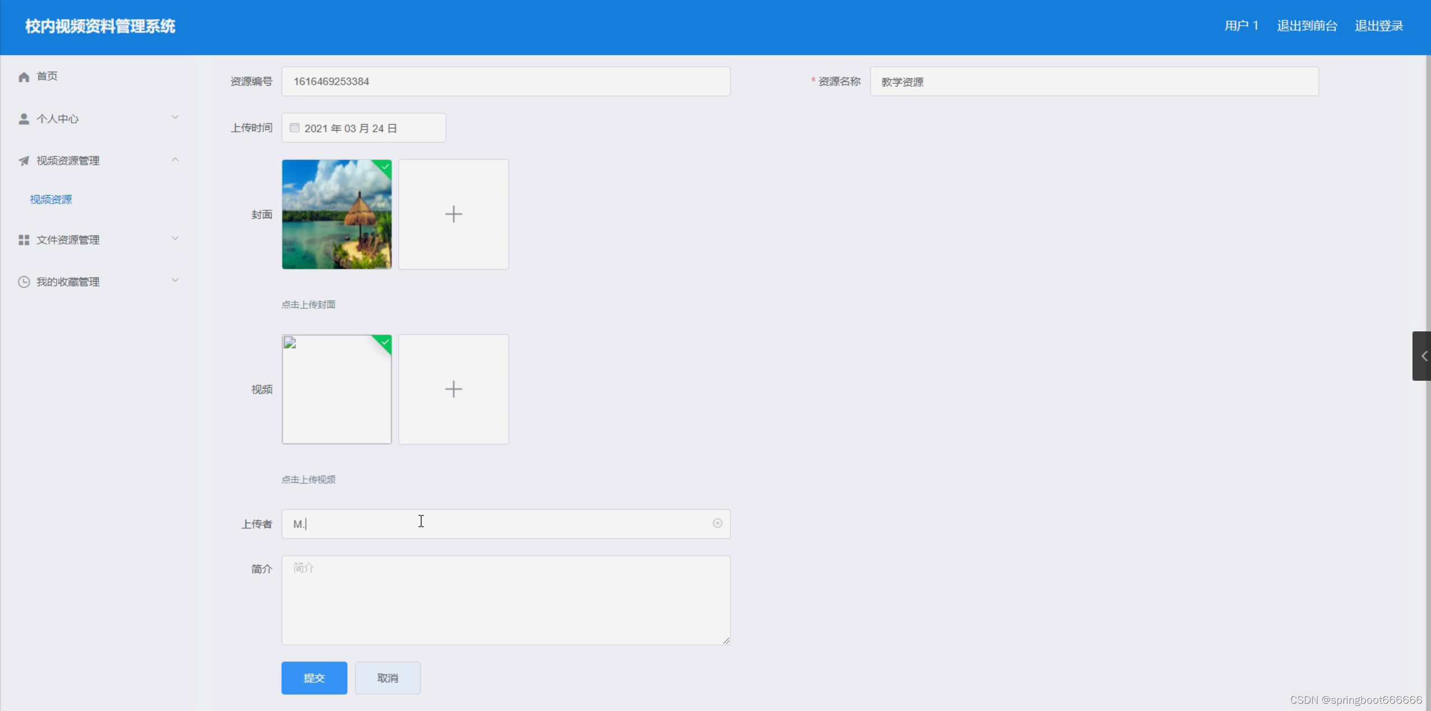1431x711 pixels.
Task: Select the uploaded beach cover thumbnail
Action: click(337, 214)
